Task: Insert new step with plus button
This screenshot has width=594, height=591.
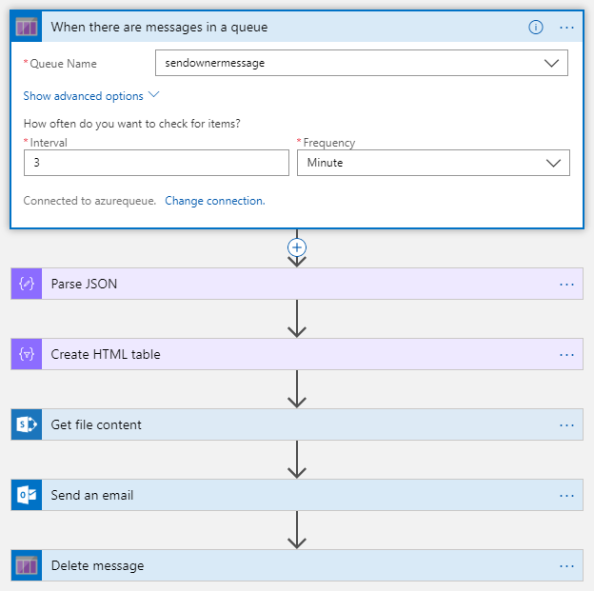Action: (x=297, y=246)
